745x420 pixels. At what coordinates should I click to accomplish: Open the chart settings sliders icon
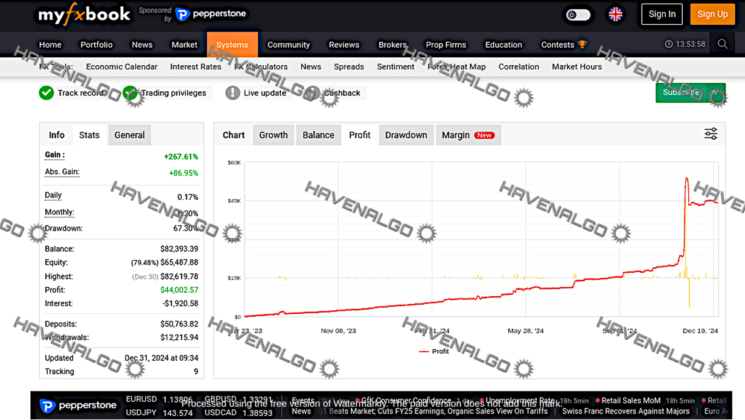point(711,133)
